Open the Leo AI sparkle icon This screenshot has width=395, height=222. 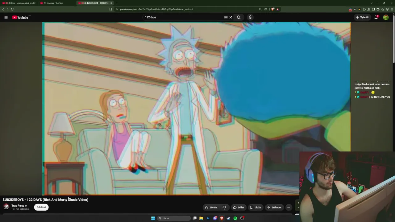click(x=383, y=9)
